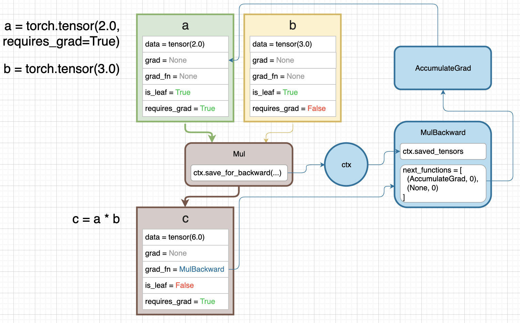Select tensor a's is_leaf = True row
Viewport: 520px width, 323px height.
(186, 92)
